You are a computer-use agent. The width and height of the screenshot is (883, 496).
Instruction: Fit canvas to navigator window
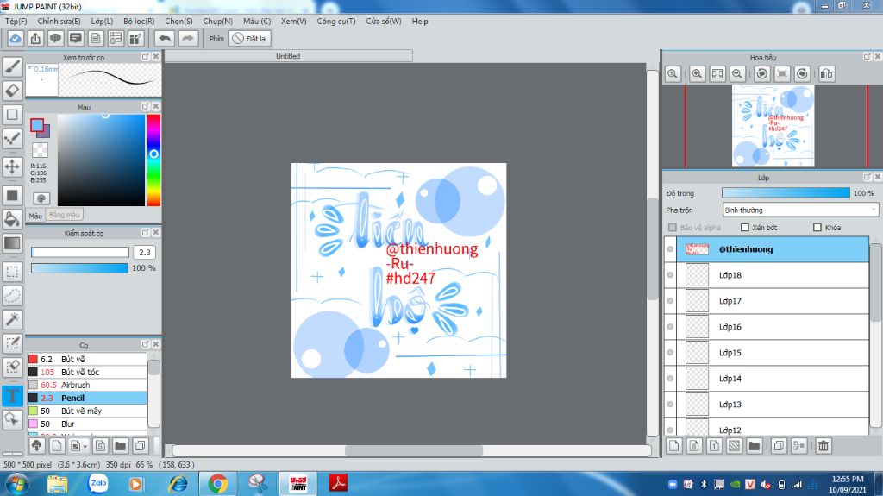click(717, 74)
